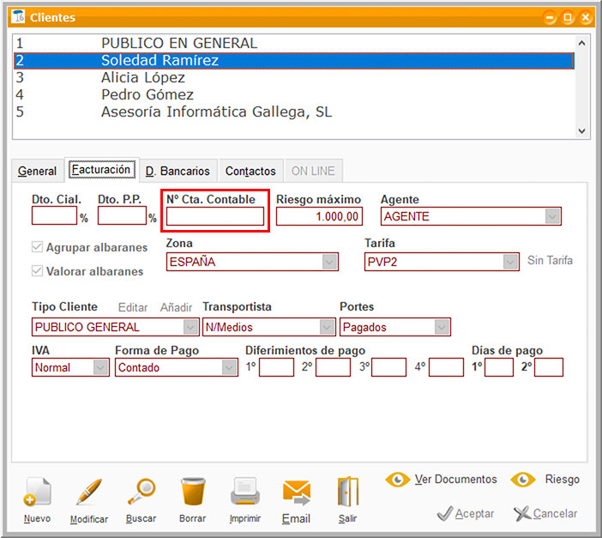Select client Soledad Ramírez
The image size is (602, 538).
click(293, 60)
